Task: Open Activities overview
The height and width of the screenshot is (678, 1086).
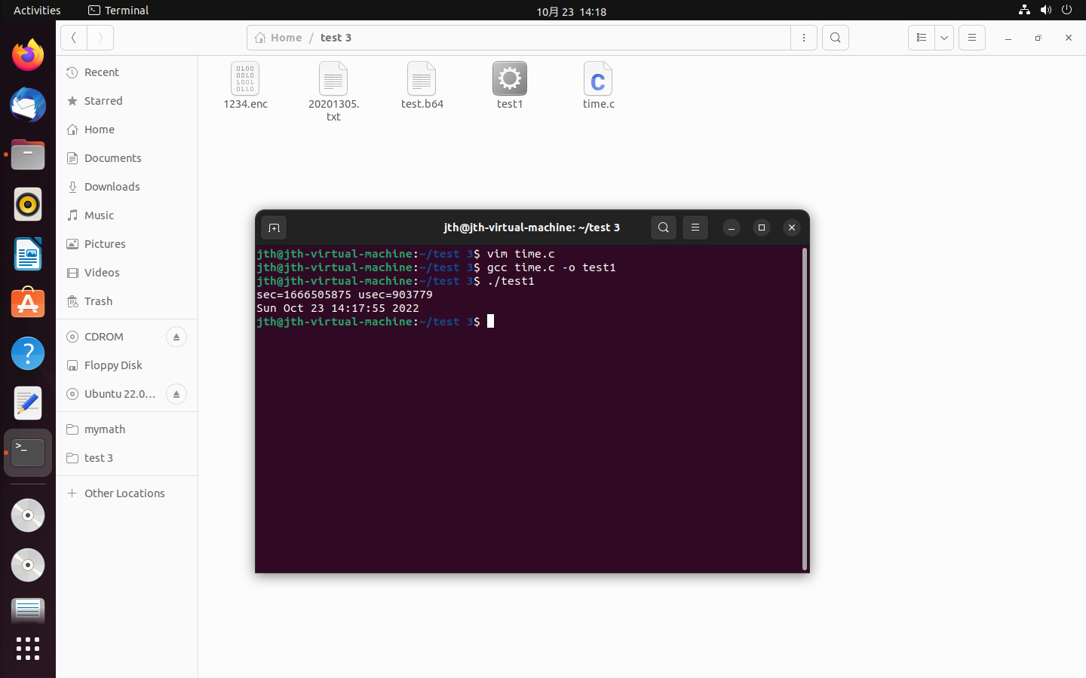Action: (x=37, y=11)
